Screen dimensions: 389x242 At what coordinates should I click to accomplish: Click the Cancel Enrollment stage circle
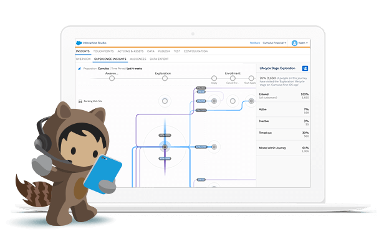click(x=233, y=78)
